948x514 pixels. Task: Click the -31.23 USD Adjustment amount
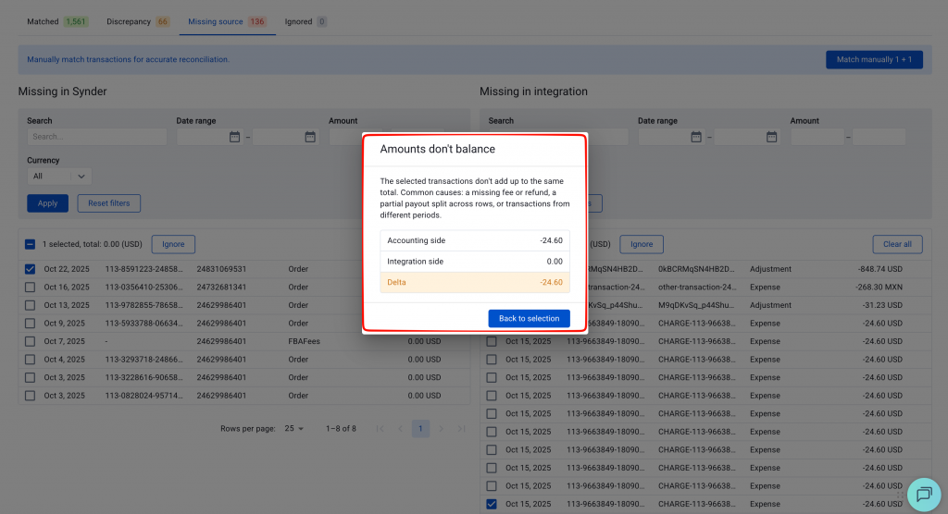coord(882,305)
